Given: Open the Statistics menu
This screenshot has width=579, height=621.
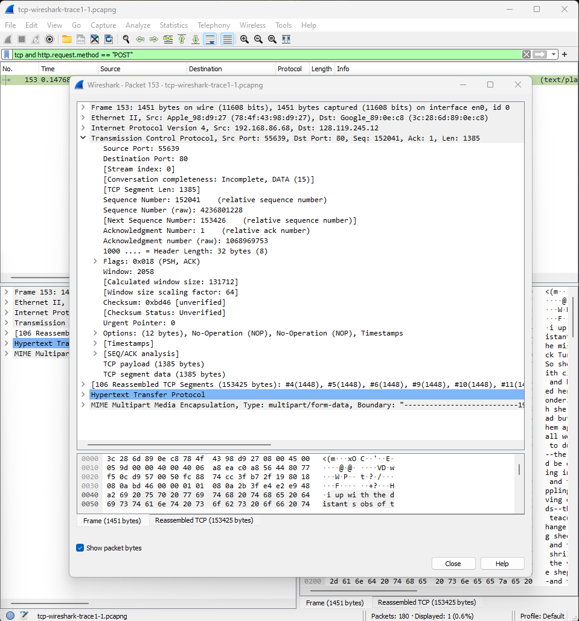Looking at the screenshot, I should click(x=174, y=25).
